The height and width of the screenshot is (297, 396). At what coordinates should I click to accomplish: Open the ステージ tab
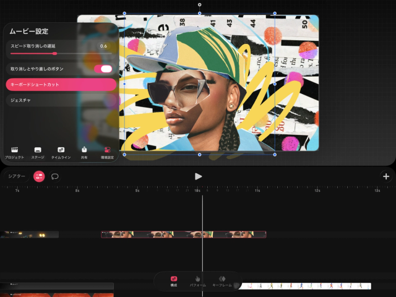click(x=38, y=153)
